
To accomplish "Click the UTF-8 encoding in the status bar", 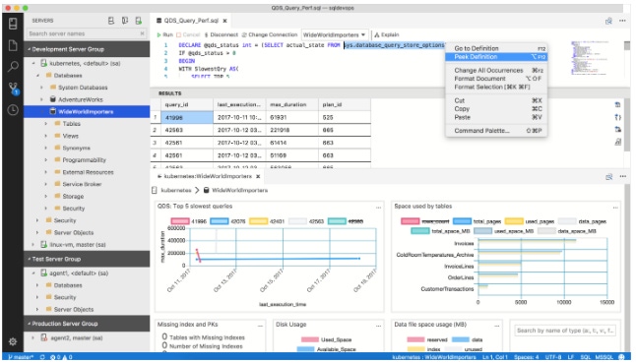I will coord(553,357).
